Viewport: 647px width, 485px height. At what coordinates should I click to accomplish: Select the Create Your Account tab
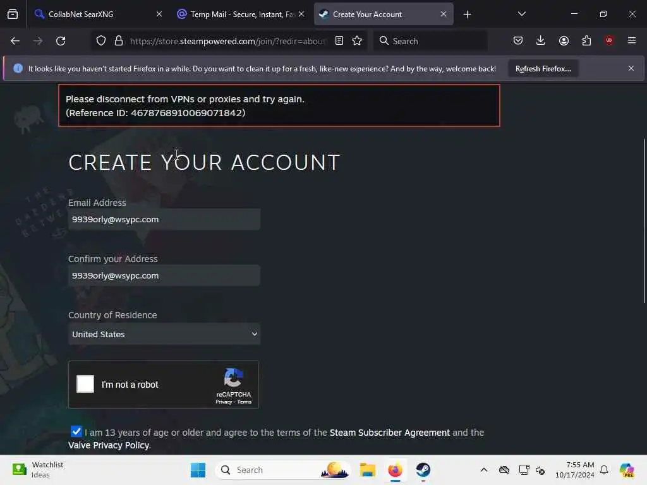pyautogui.click(x=384, y=14)
